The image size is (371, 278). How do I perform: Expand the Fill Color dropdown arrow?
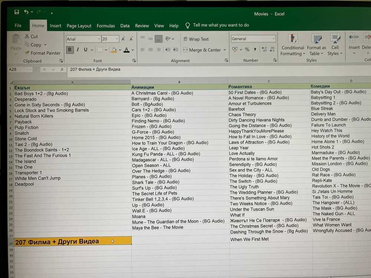point(120,50)
